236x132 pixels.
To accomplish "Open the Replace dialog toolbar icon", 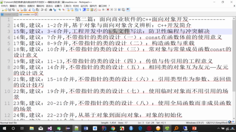I will pos(55,10).
